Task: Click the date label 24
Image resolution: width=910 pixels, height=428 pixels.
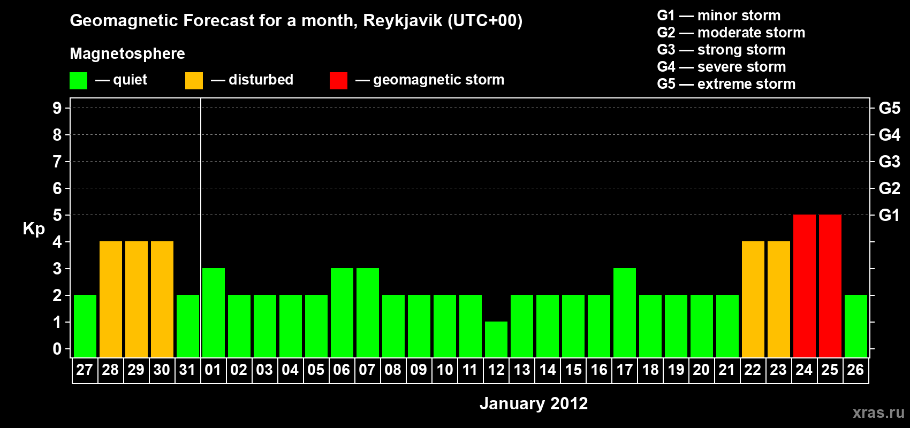Action: point(804,370)
